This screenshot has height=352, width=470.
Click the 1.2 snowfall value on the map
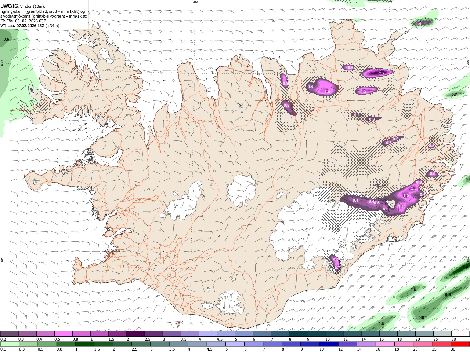click(x=364, y=91)
